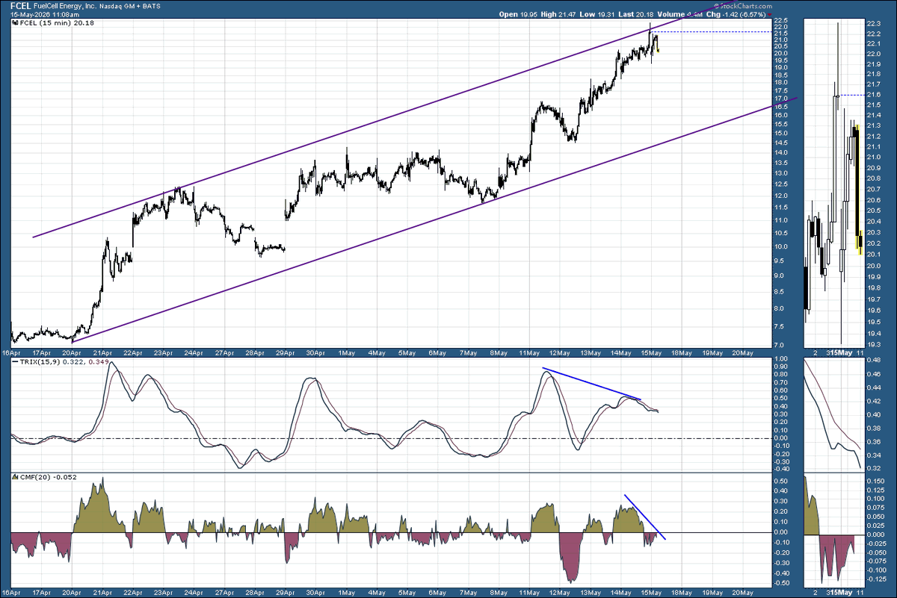Viewport: 897px width, 598px height.
Task: Open the price zoom thumbnail panel
Action: tap(833, 183)
